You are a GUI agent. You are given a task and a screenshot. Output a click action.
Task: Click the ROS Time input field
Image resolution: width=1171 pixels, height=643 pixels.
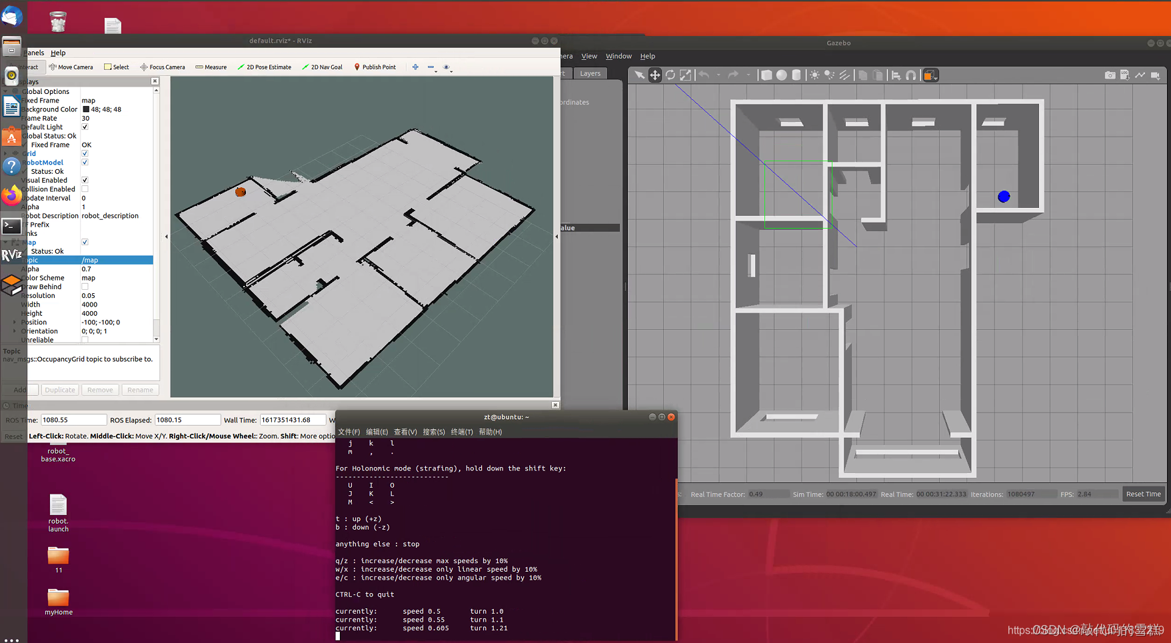73,420
